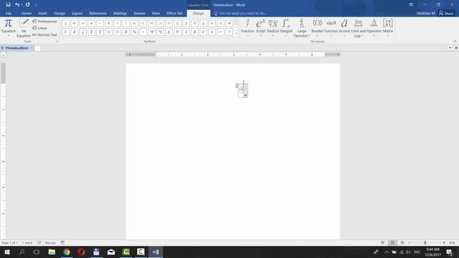Switch to the References tab
The width and height of the screenshot is (459, 258).
[98, 14]
